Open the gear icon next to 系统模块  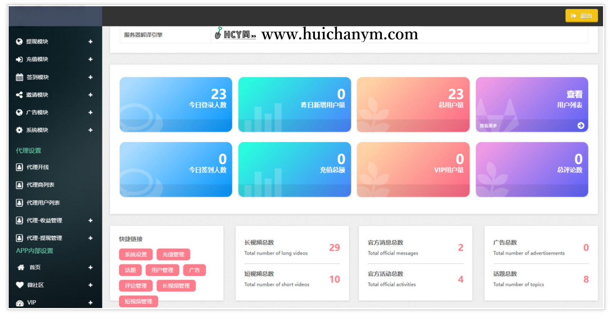click(18, 130)
